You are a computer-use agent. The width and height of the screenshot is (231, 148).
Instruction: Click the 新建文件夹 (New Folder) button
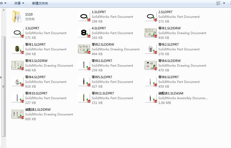pos(40,3)
